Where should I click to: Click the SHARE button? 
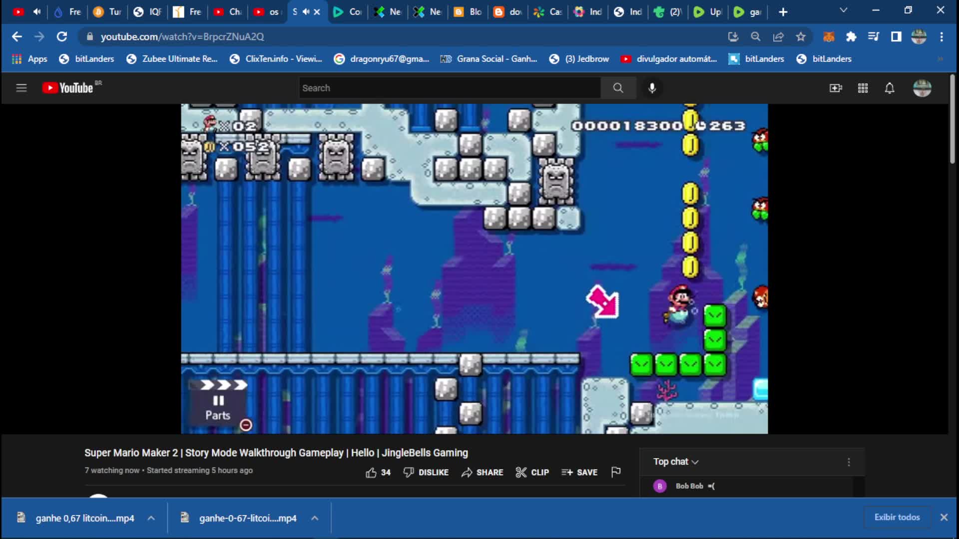pos(482,472)
